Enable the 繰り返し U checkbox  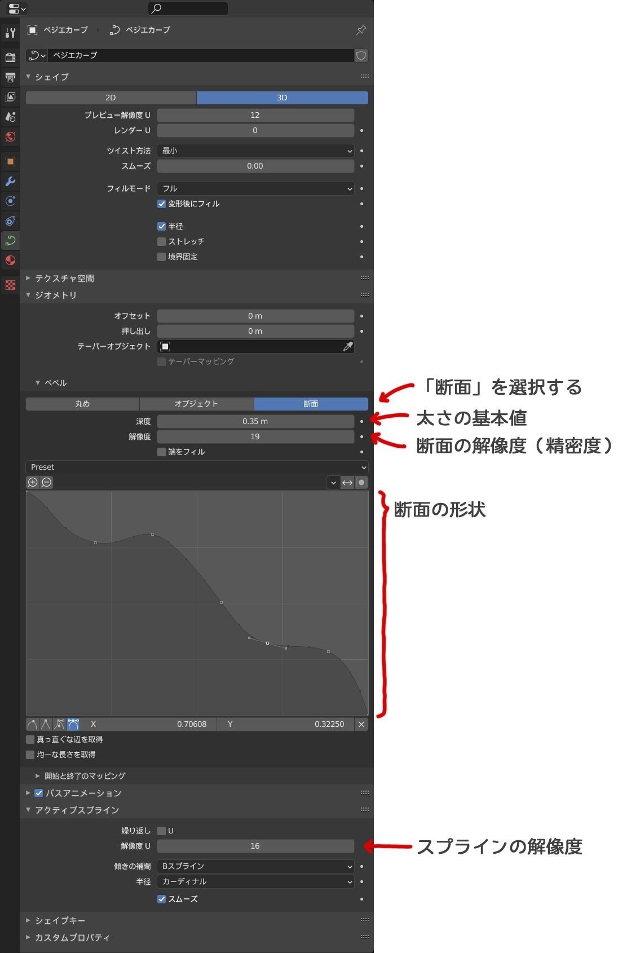pyautogui.click(x=161, y=831)
